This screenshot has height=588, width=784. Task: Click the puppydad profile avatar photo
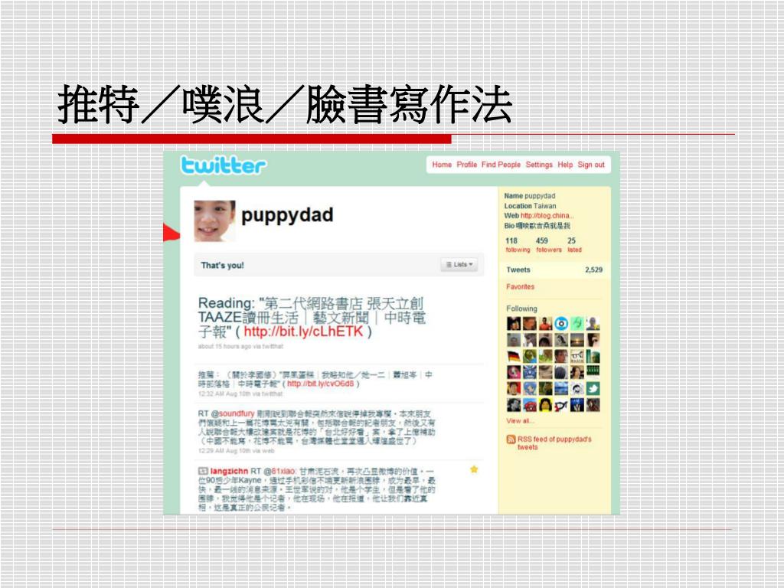click(214, 221)
